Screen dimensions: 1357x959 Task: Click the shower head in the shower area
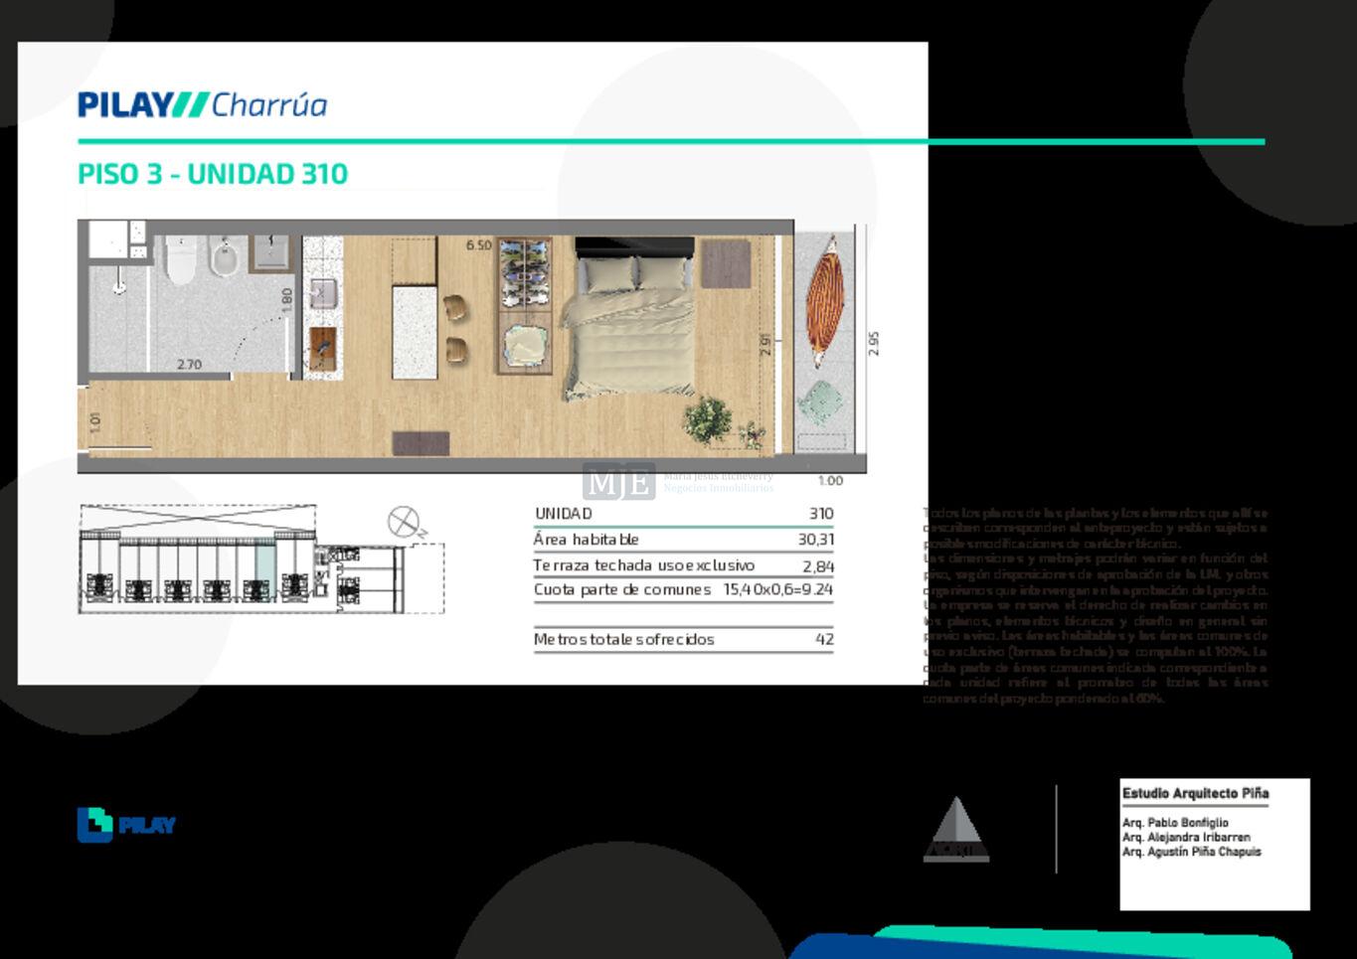(x=119, y=287)
